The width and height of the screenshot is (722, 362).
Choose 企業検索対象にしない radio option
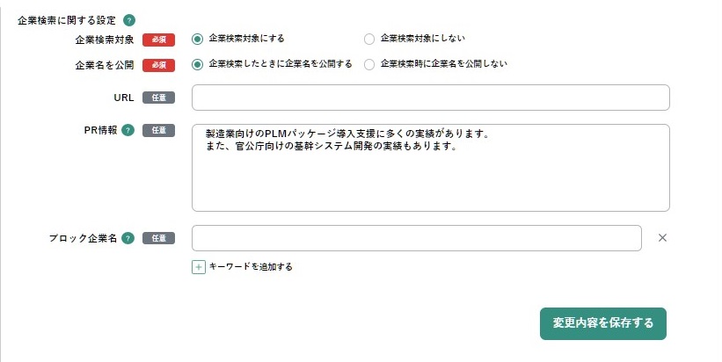coord(369,39)
